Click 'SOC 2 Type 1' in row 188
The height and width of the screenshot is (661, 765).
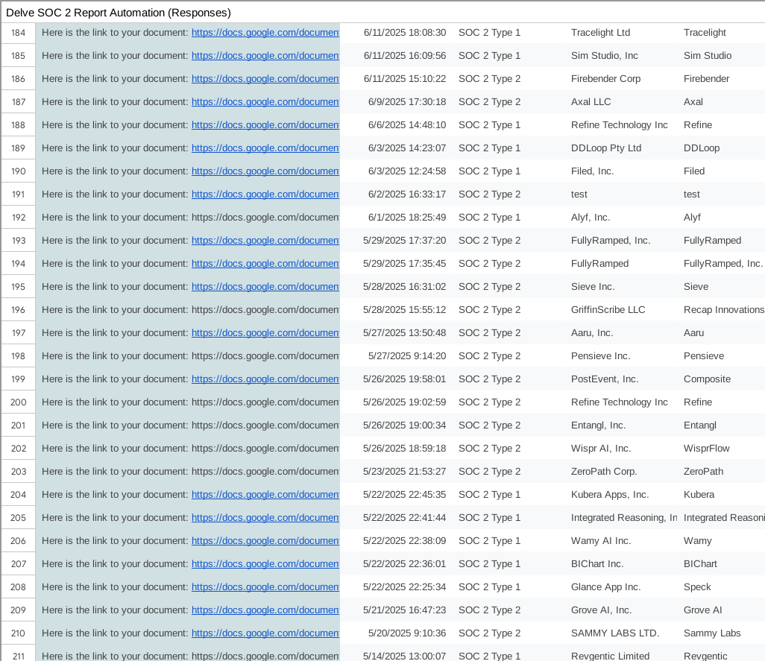click(489, 124)
